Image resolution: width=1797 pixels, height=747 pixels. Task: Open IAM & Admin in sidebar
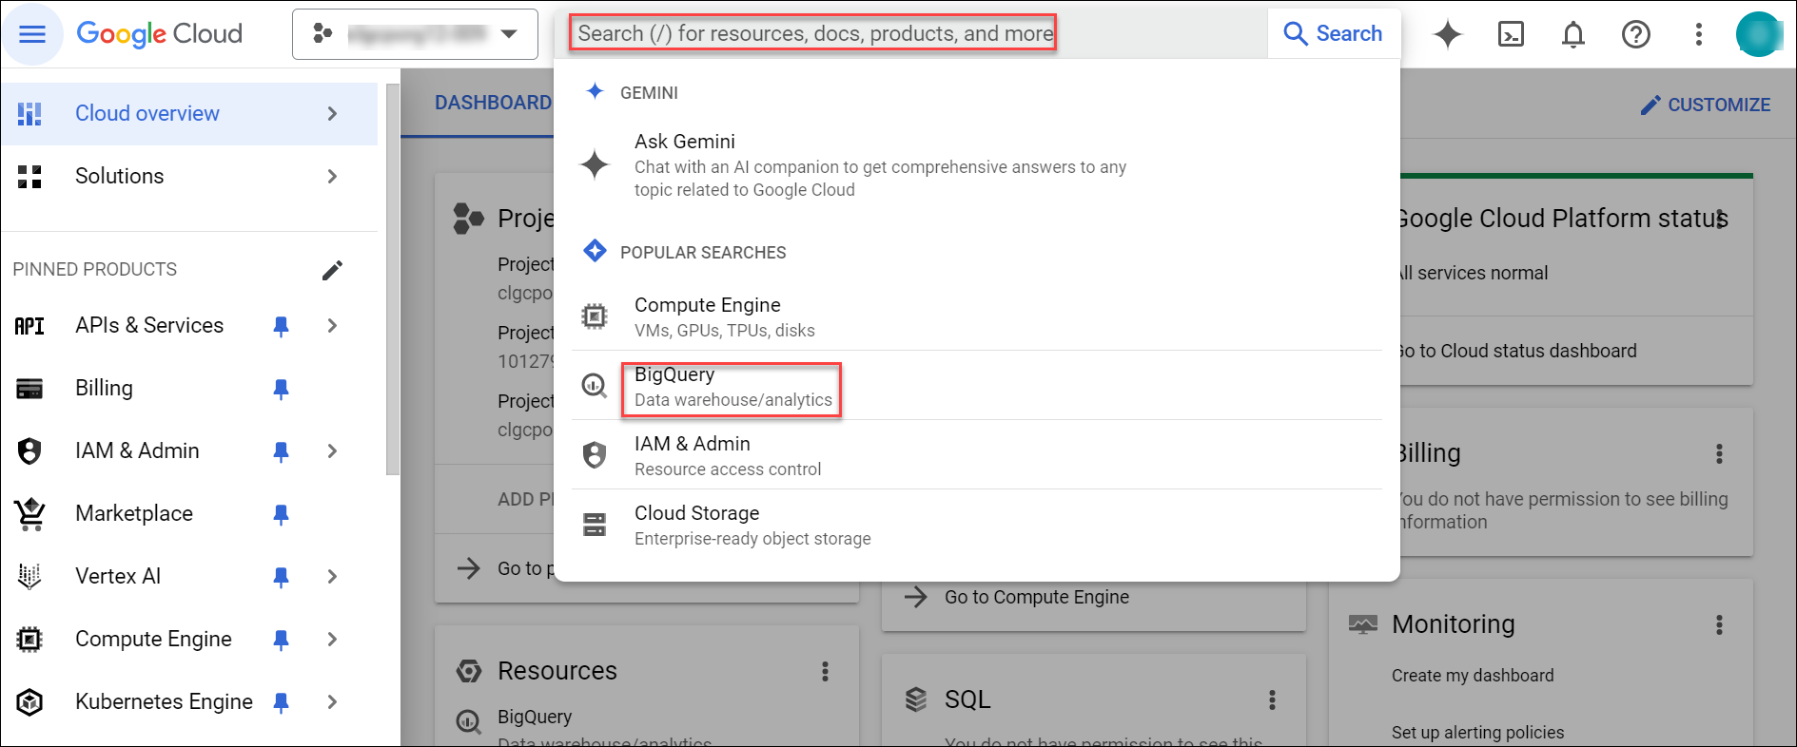tap(137, 450)
